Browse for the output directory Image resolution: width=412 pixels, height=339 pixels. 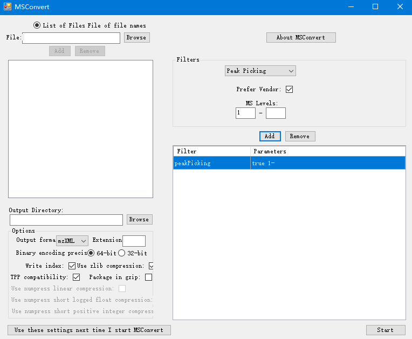(x=139, y=220)
